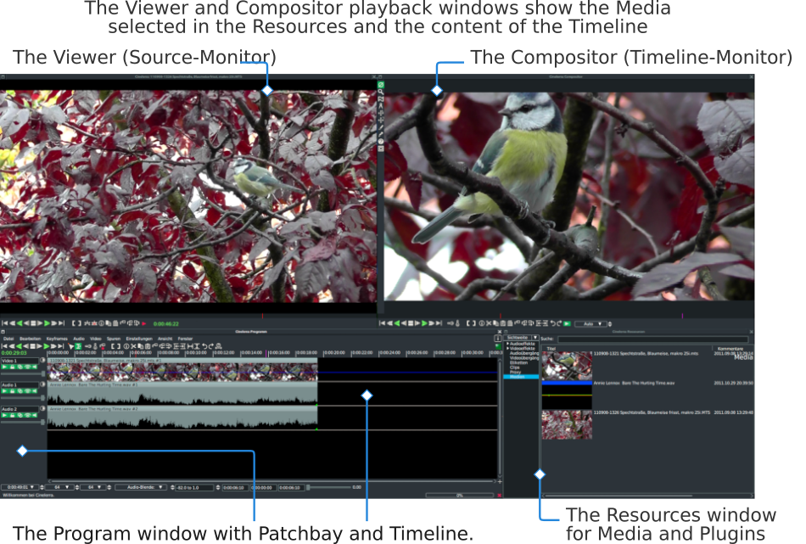Open the Fenster menu

[x=185, y=339]
